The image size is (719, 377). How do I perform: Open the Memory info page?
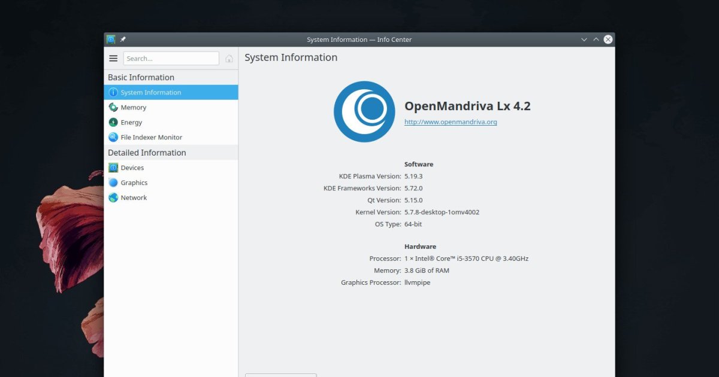[133, 108]
